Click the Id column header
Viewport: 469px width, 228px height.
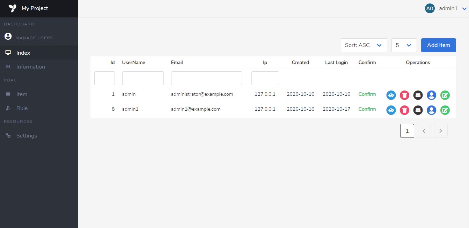(x=113, y=63)
